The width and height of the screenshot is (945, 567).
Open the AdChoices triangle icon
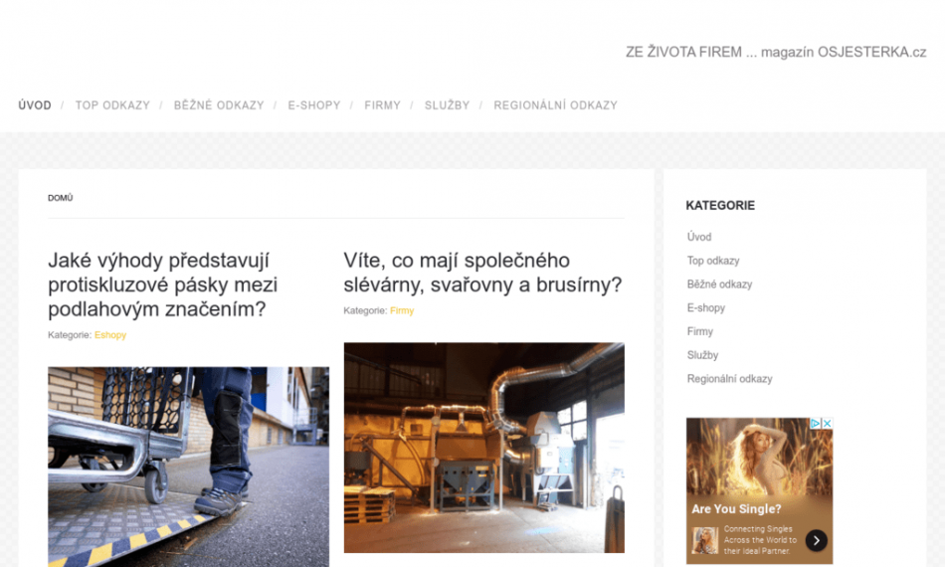(x=816, y=424)
